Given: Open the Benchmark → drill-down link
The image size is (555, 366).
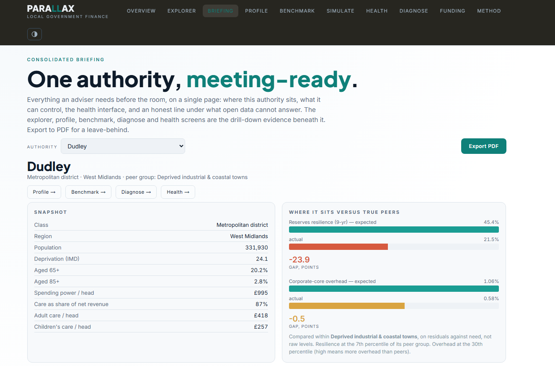Looking at the screenshot, I should tap(88, 192).
